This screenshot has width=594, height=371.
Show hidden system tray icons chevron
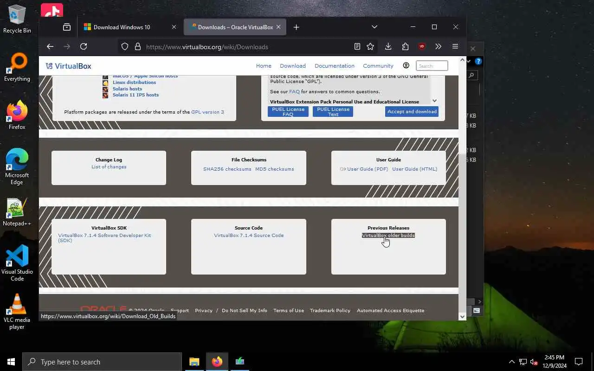pyautogui.click(x=512, y=362)
